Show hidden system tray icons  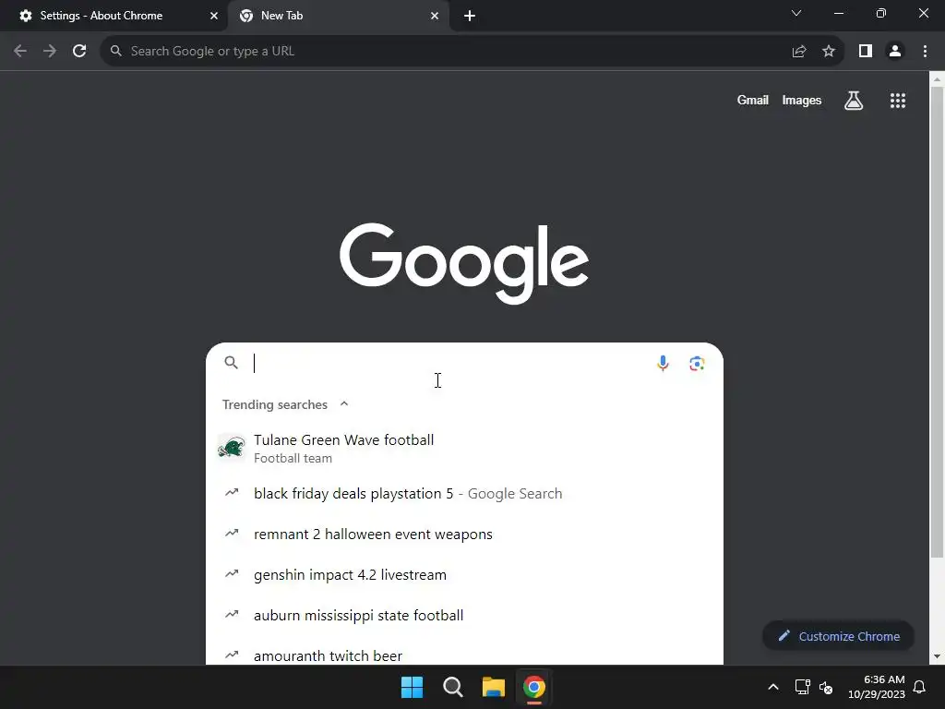(x=773, y=687)
